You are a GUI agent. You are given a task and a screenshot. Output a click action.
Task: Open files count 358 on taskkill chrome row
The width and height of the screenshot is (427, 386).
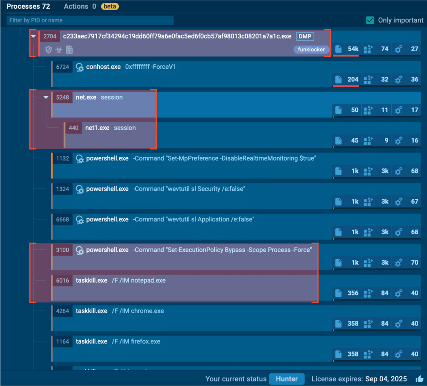coord(347,323)
